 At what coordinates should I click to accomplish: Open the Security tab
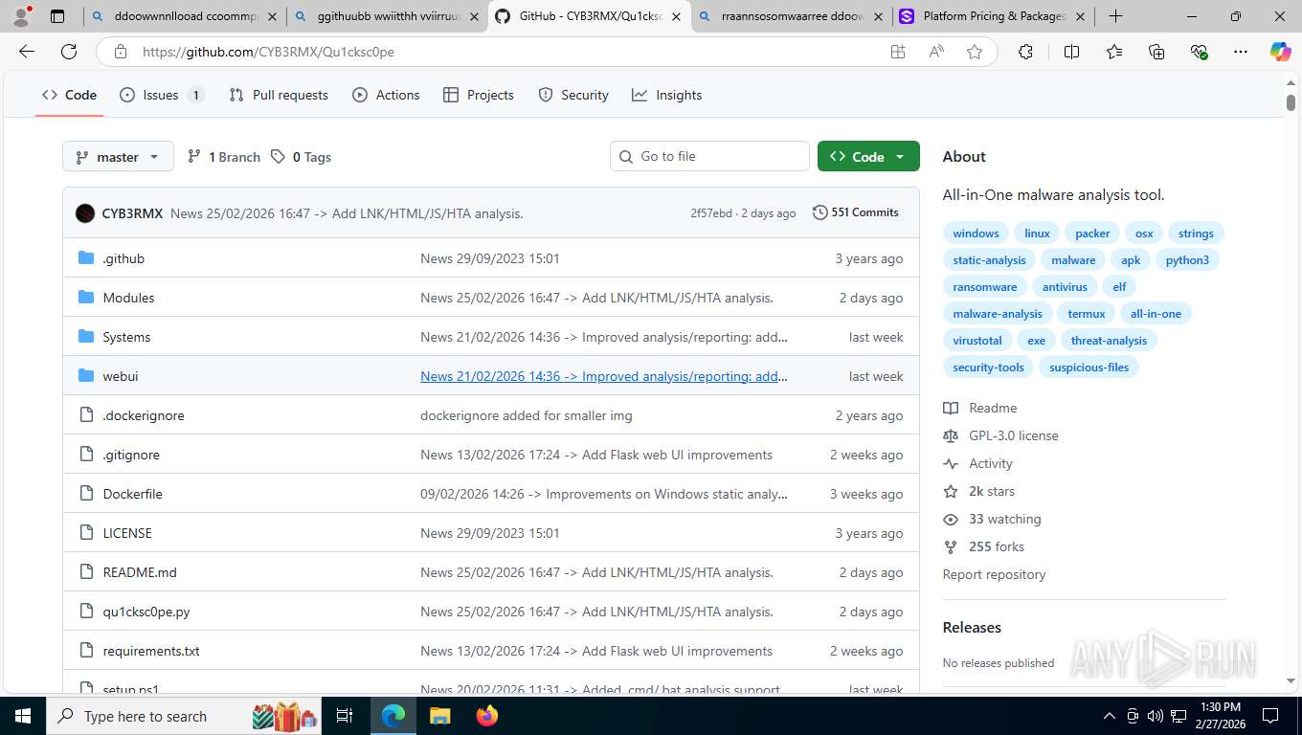pyautogui.click(x=573, y=95)
